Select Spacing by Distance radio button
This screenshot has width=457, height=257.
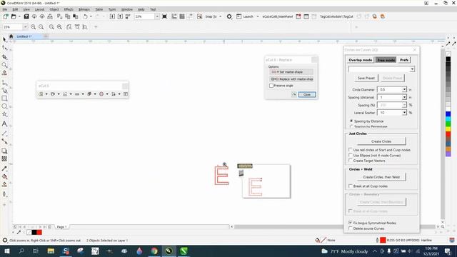tap(351, 121)
